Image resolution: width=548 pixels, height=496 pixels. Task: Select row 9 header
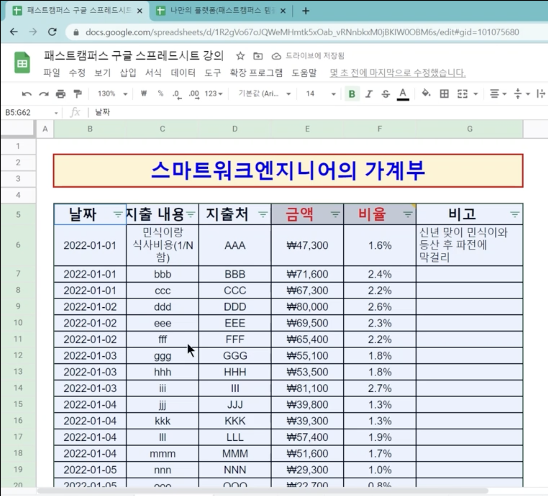coord(18,306)
